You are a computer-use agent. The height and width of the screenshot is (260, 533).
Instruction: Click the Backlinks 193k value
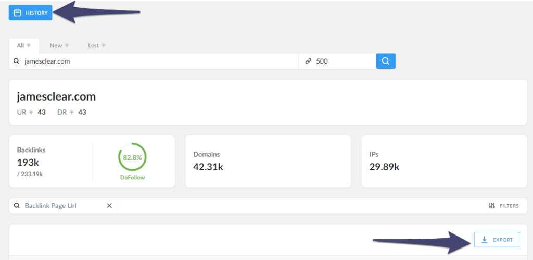[29, 163]
